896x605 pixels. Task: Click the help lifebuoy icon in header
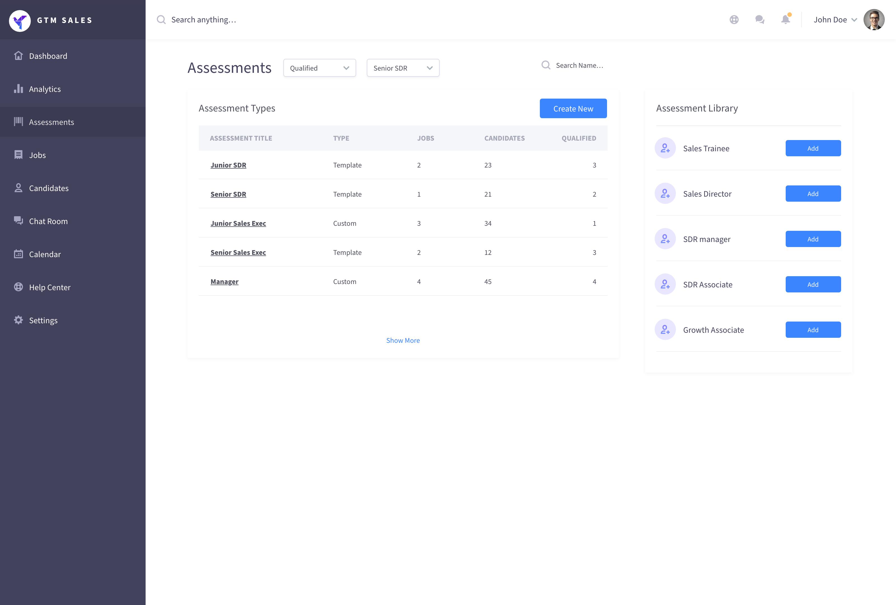[x=734, y=20]
